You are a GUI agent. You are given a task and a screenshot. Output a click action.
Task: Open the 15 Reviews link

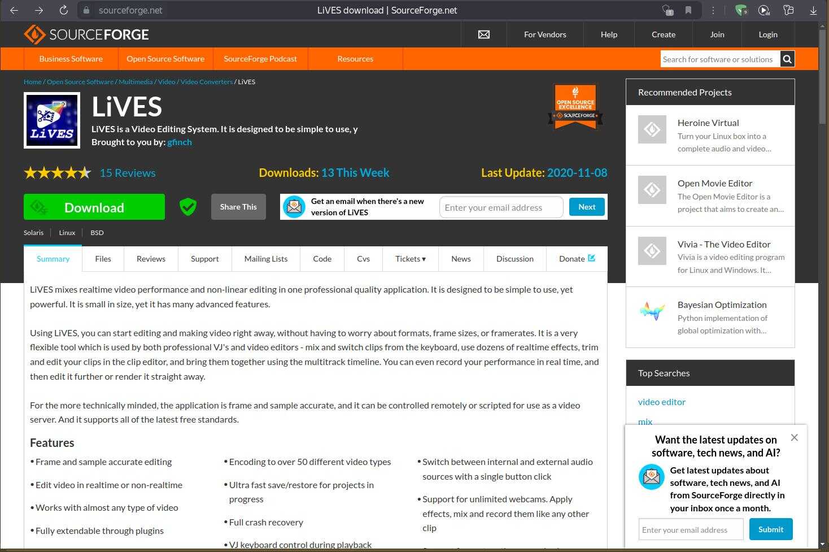[x=128, y=173]
